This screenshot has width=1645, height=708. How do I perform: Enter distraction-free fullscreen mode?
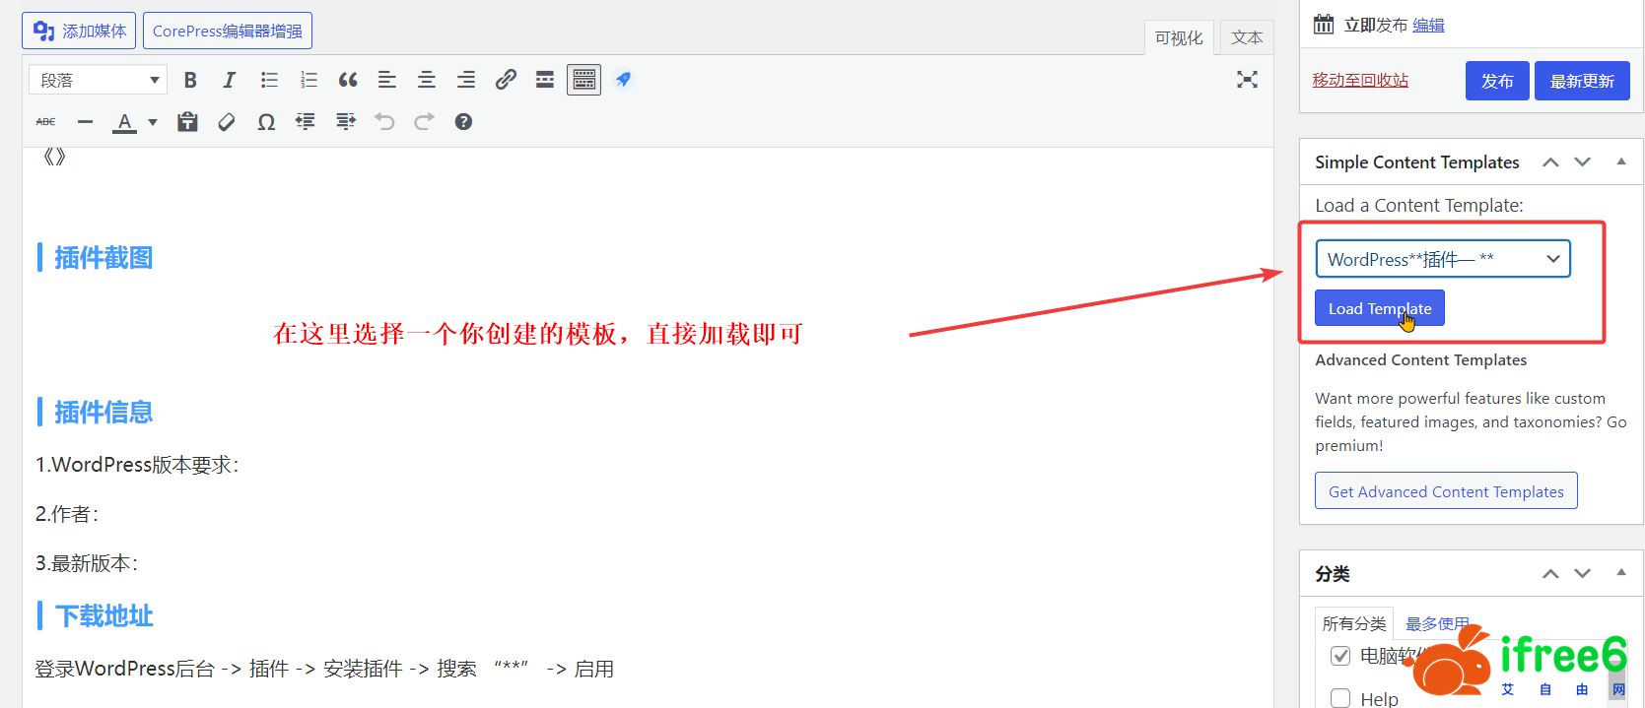[x=1247, y=80]
